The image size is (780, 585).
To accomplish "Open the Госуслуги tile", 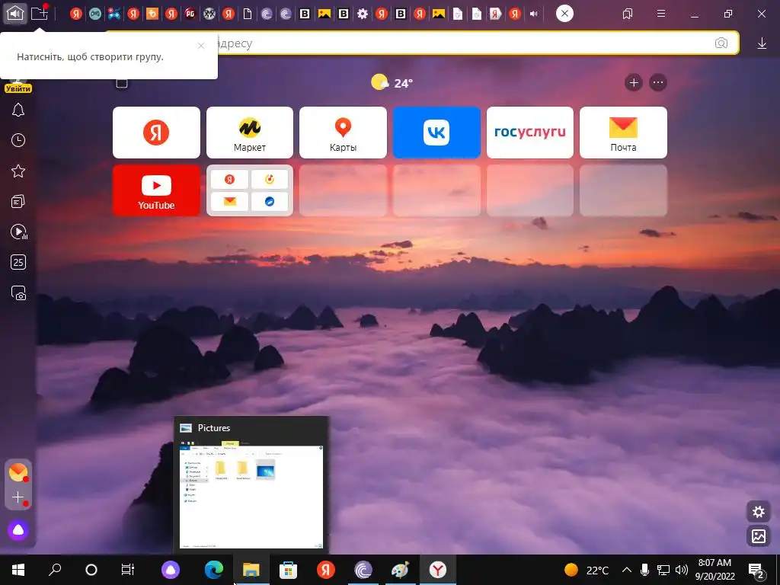I will click(530, 133).
